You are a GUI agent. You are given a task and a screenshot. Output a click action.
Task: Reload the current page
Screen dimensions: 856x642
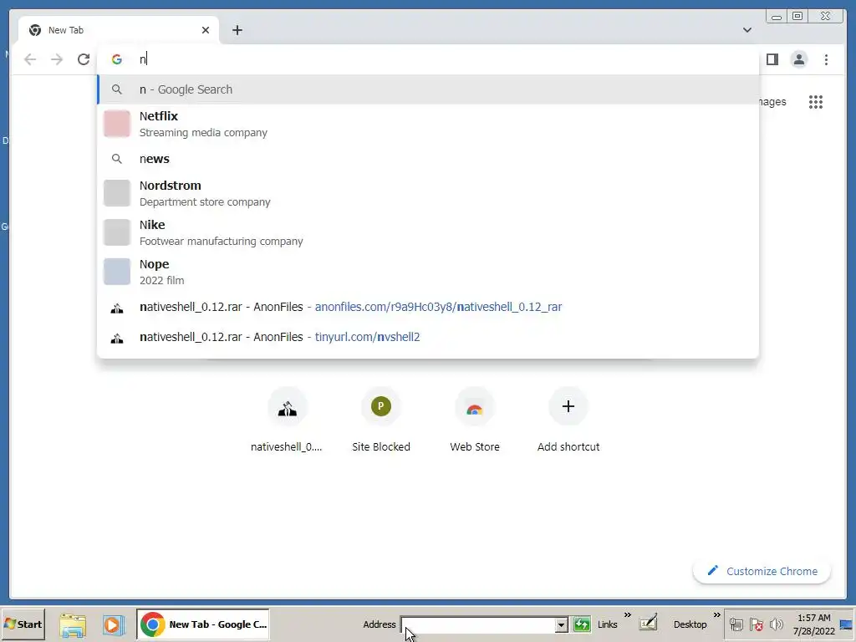click(84, 59)
